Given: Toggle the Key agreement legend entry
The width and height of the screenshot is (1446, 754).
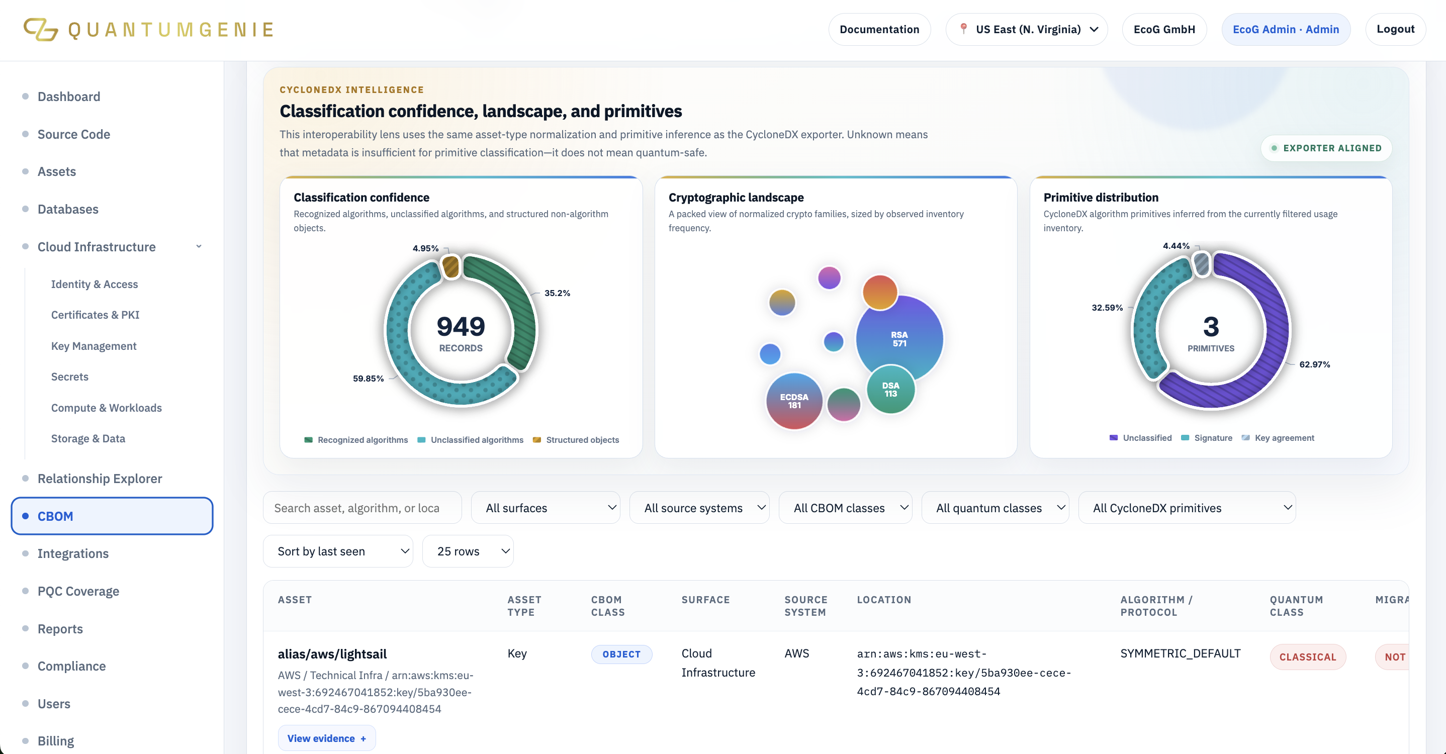Looking at the screenshot, I should click(x=1278, y=438).
